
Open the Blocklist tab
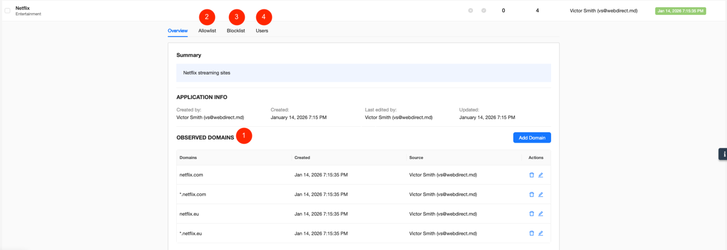(x=236, y=31)
